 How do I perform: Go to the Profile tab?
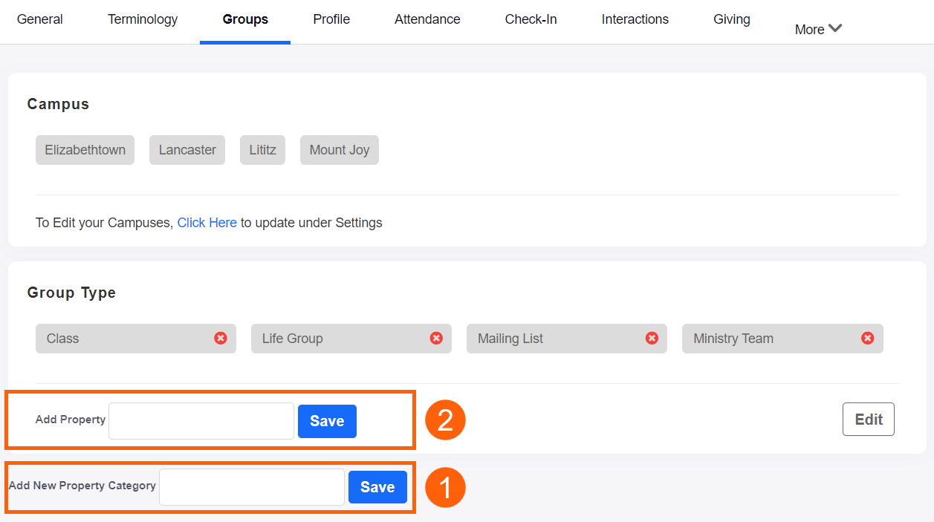[331, 20]
